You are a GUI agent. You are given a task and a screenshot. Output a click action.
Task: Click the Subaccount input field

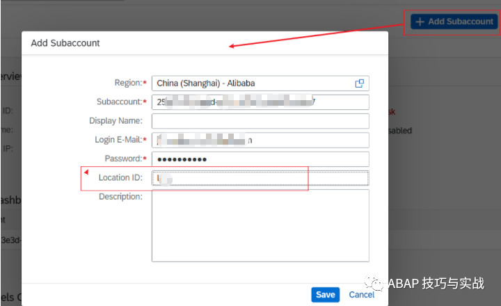[260, 102]
